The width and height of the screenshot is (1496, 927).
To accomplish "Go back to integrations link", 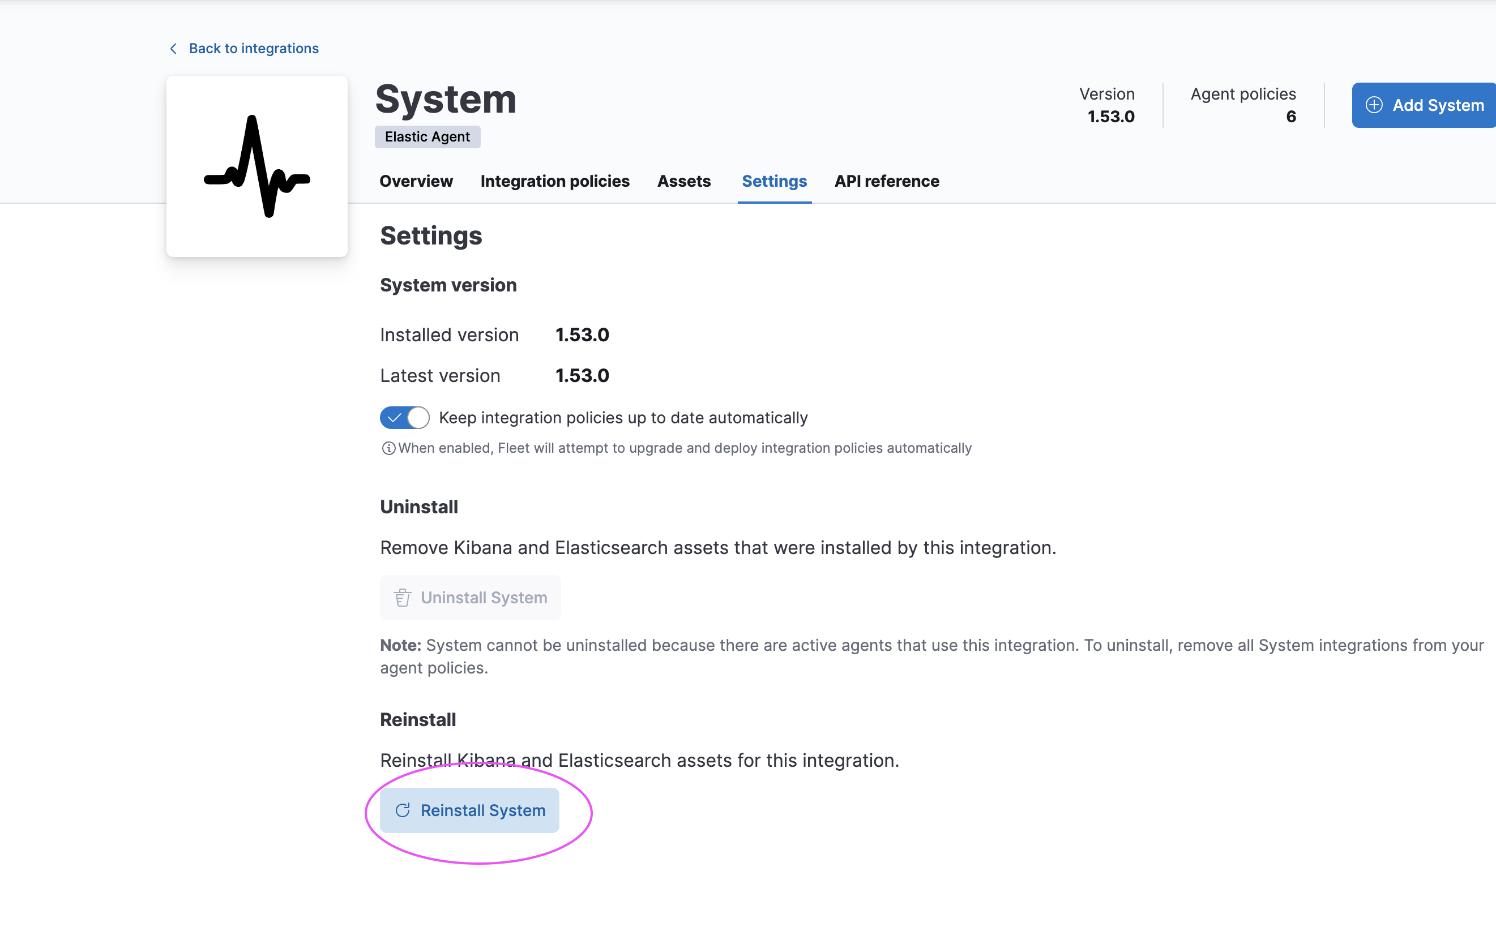I will (253, 49).
